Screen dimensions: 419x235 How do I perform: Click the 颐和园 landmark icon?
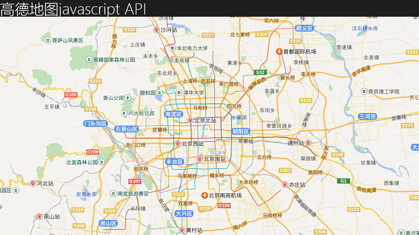(x=159, y=93)
